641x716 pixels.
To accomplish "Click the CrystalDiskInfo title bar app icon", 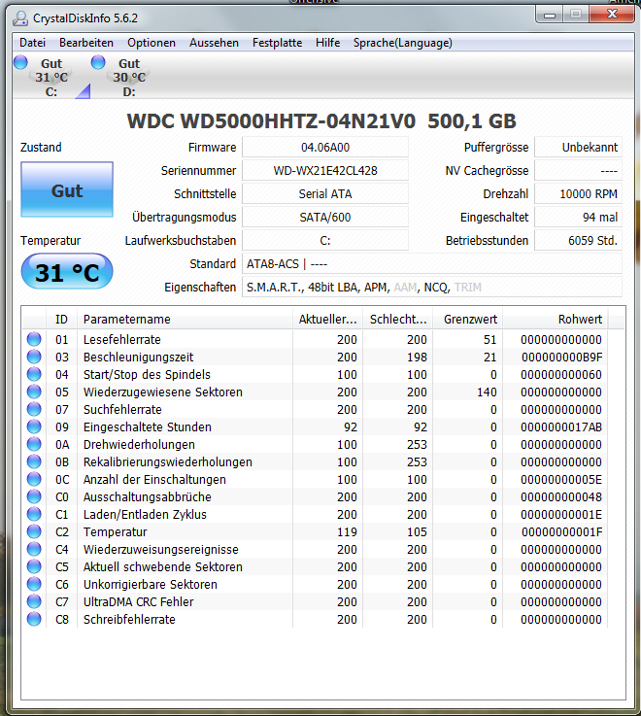I will coord(20,18).
